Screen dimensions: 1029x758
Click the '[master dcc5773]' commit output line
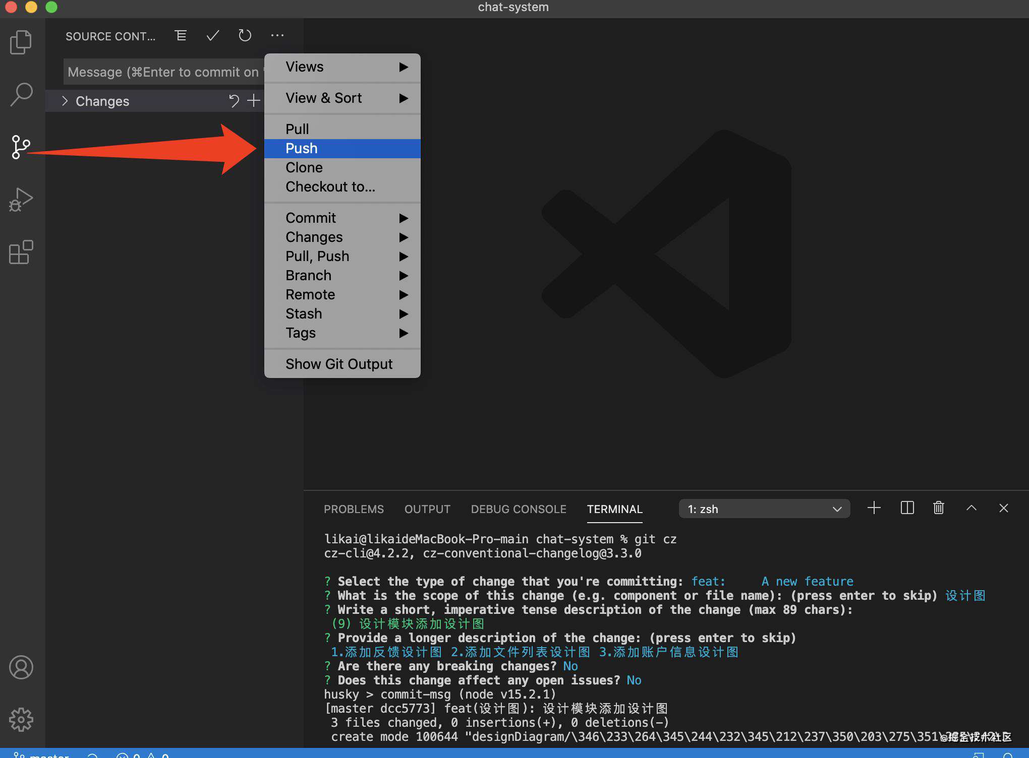(496, 708)
